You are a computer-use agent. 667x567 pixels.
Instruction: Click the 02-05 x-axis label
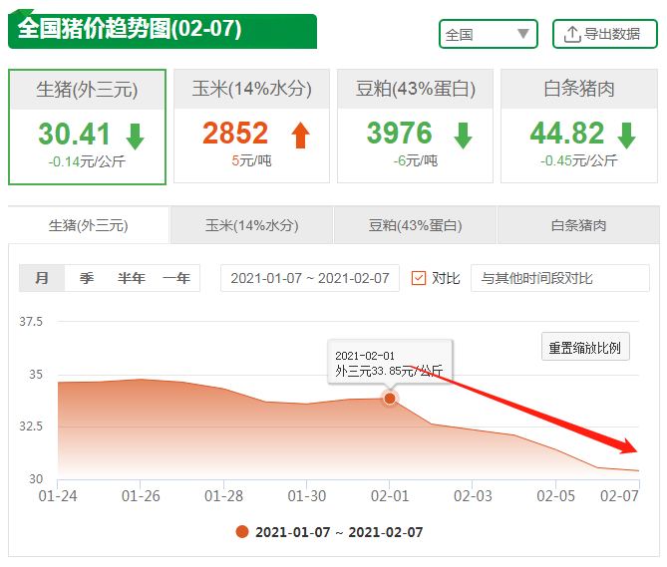point(555,496)
